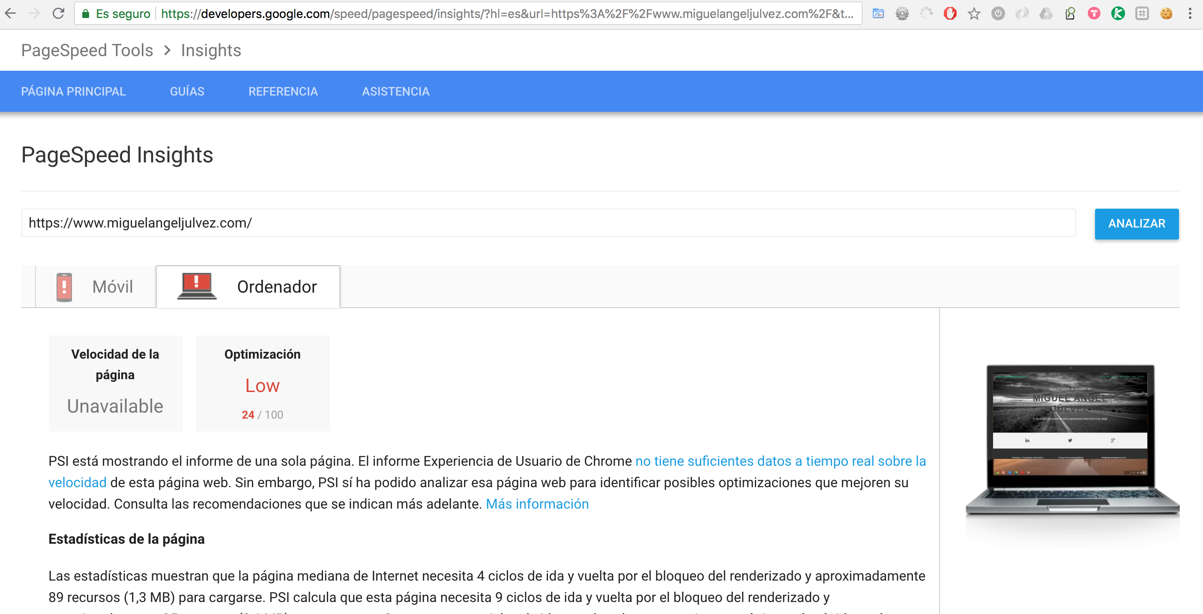
Task: Reload the page with the refresh icon
Action: 58,14
